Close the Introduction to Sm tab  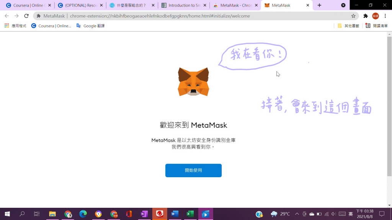[x=205, y=5]
